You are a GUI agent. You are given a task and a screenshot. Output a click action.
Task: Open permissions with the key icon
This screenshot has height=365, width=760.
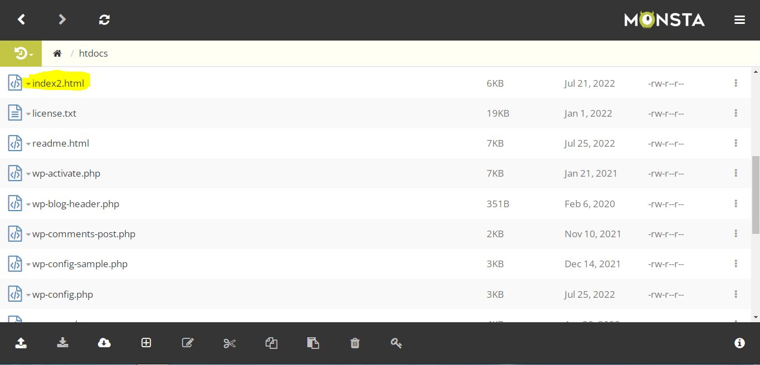396,343
